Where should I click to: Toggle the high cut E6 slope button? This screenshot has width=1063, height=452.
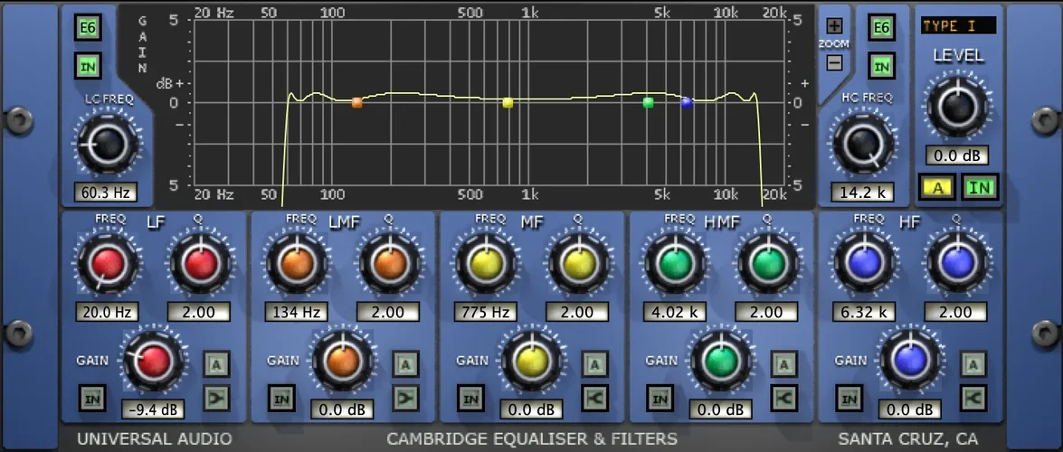[881, 28]
